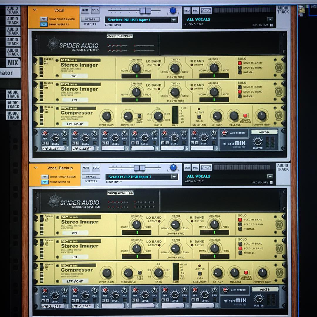Click Input Gain knob on Vocal's compressor
The height and width of the screenshot is (317, 317).
(107, 116)
